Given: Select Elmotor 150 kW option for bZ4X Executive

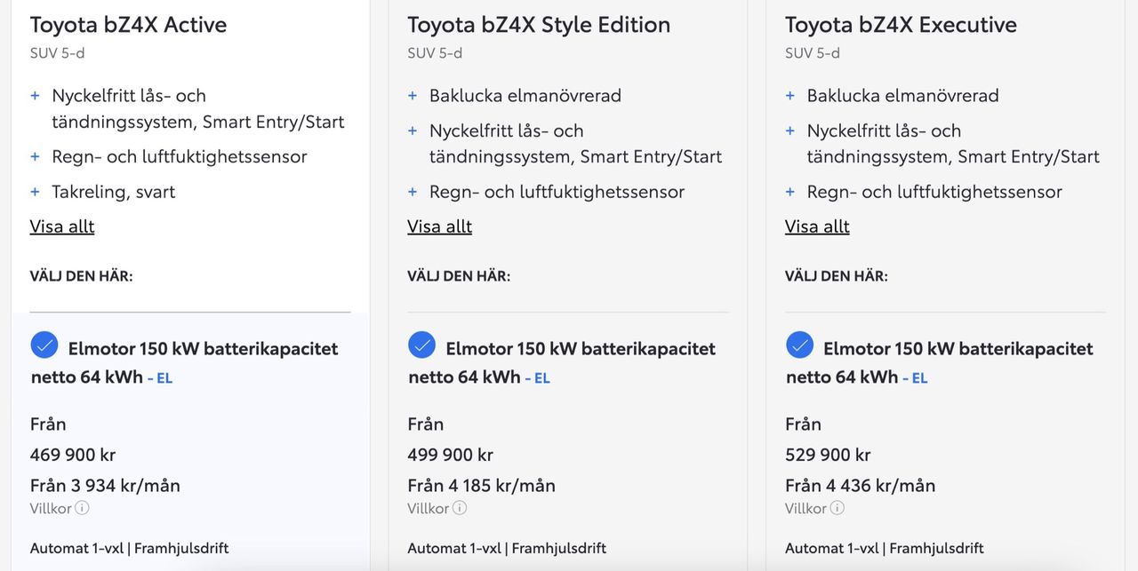Looking at the screenshot, I should coord(799,345).
